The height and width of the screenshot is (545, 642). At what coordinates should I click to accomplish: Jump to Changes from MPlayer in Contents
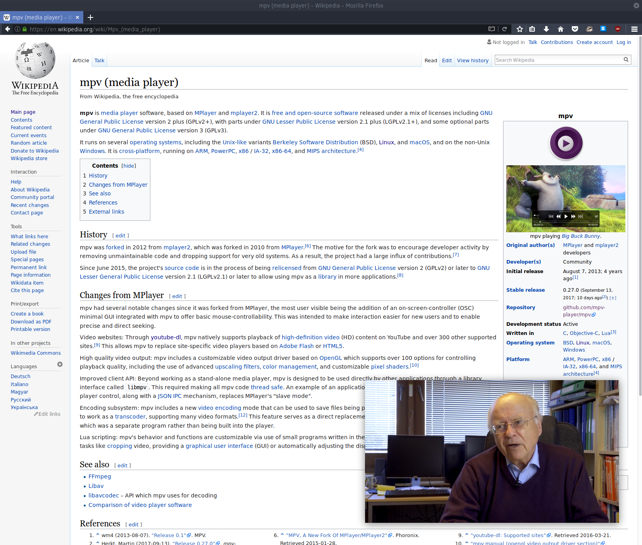click(x=118, y=185)
